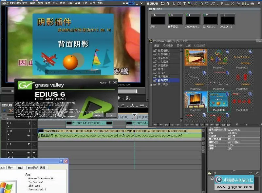Click the help question mark in System Properties
Screen dimensions: 262x193
61,162
